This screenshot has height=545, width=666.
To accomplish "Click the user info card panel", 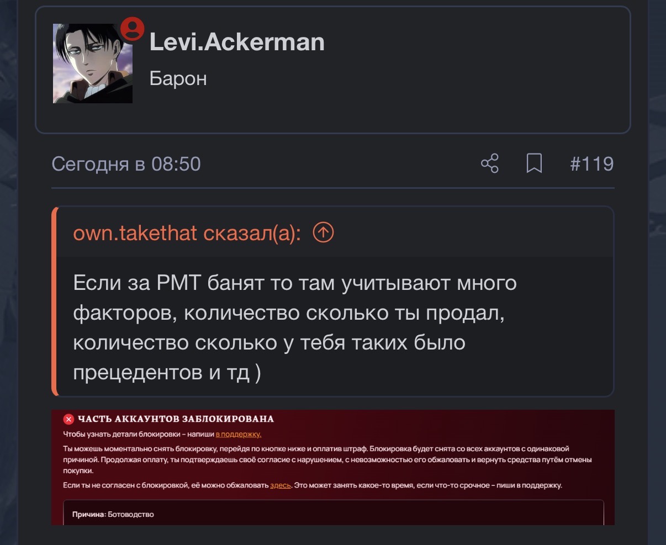I will pos(333,70).
